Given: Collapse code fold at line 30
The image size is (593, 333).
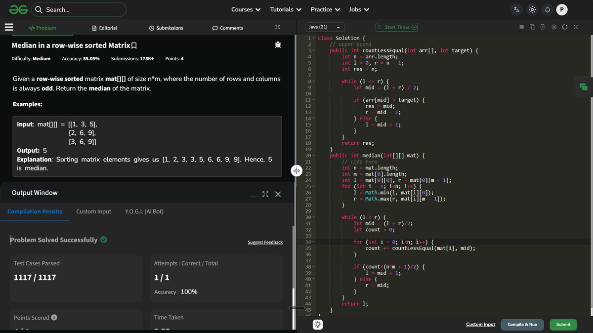Looking at the screenshot, I should tap(313, 217).
